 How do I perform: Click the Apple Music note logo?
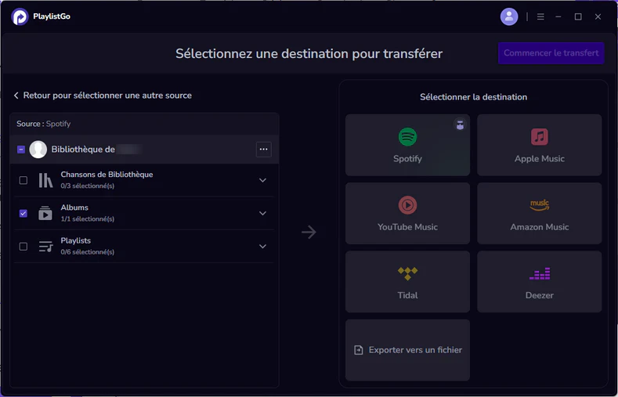coord(539,137)
